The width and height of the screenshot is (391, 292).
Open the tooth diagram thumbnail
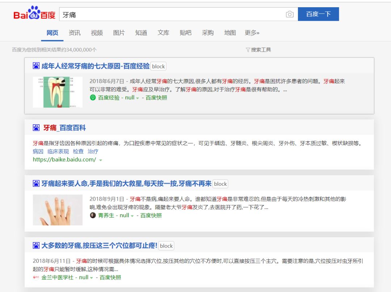point(58,92)
